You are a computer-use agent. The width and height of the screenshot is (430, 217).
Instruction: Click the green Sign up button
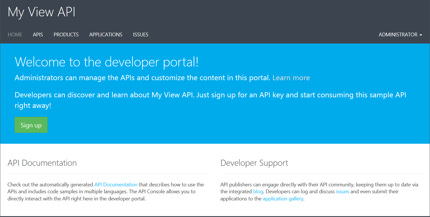coord(31,125)
